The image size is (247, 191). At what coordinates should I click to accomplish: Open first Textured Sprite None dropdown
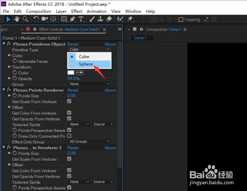(79, 124)
